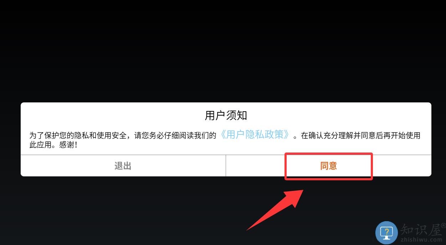Click the text 在确认充分理解并同意后再开始使用
Viewport: 446px width, 245px height.
pos(361,135)
